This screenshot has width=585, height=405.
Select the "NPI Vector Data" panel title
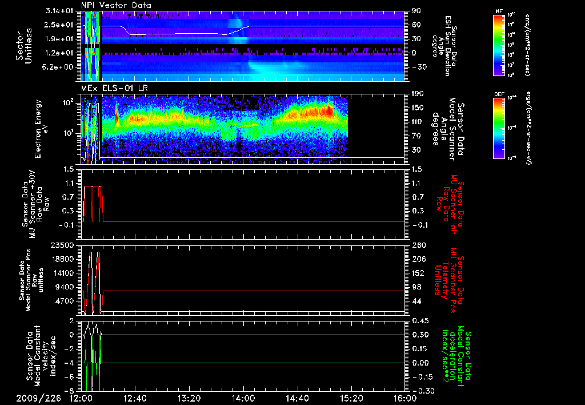click(x=116, y=5)
